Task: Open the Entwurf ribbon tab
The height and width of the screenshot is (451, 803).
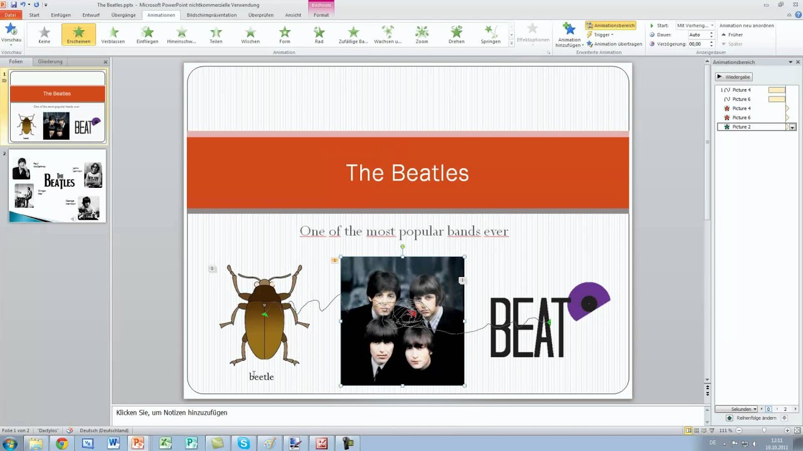Action: point(91,15)
